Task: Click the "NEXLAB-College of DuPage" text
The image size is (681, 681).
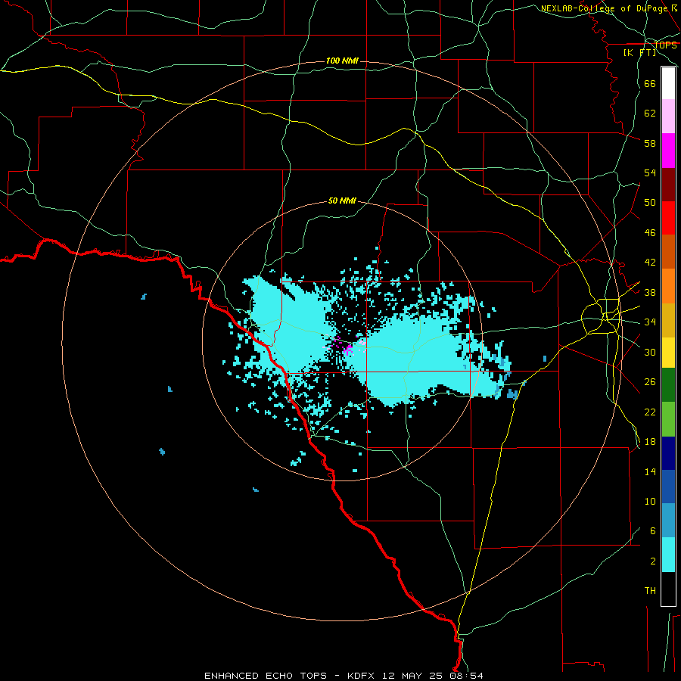Action: pos(604,8)
